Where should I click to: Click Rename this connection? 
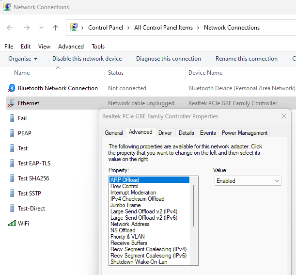247,59
